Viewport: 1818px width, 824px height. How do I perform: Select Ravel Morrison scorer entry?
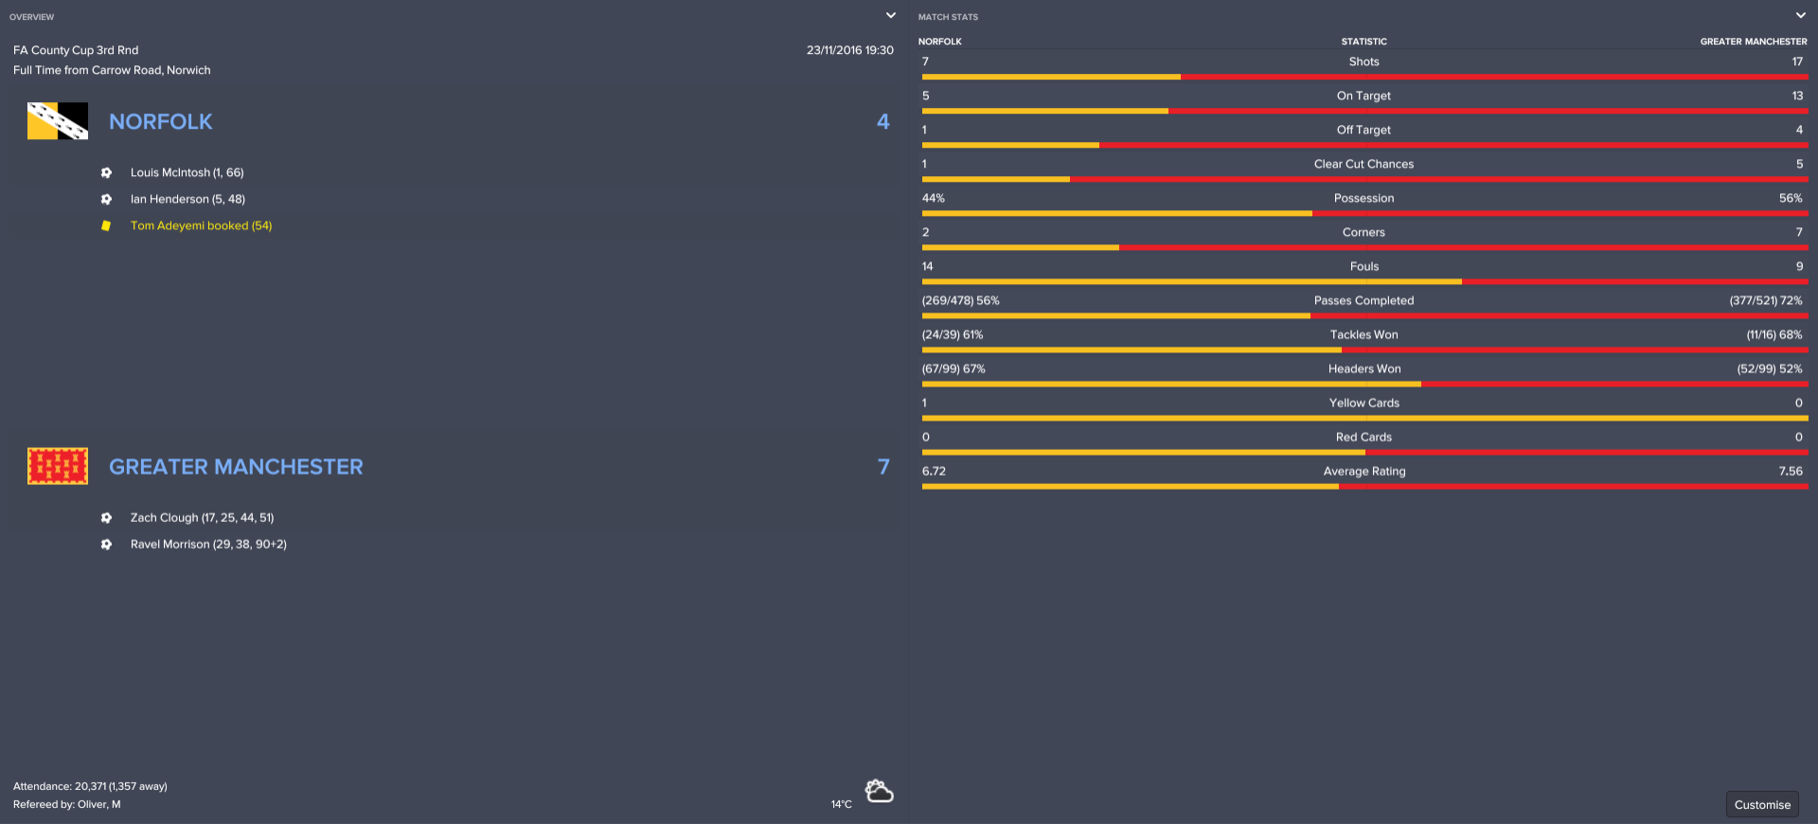point(208,545)
